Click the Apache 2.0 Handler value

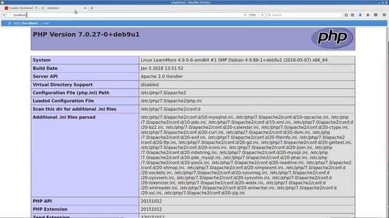pos(162,76)
